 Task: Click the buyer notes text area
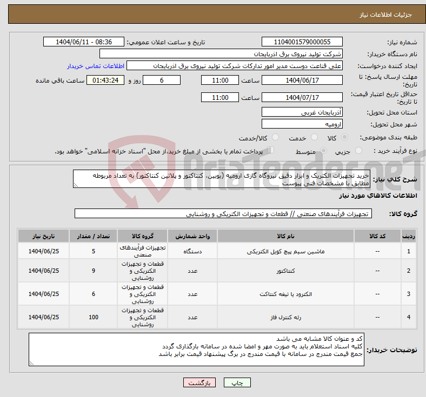tap(196, 349)
